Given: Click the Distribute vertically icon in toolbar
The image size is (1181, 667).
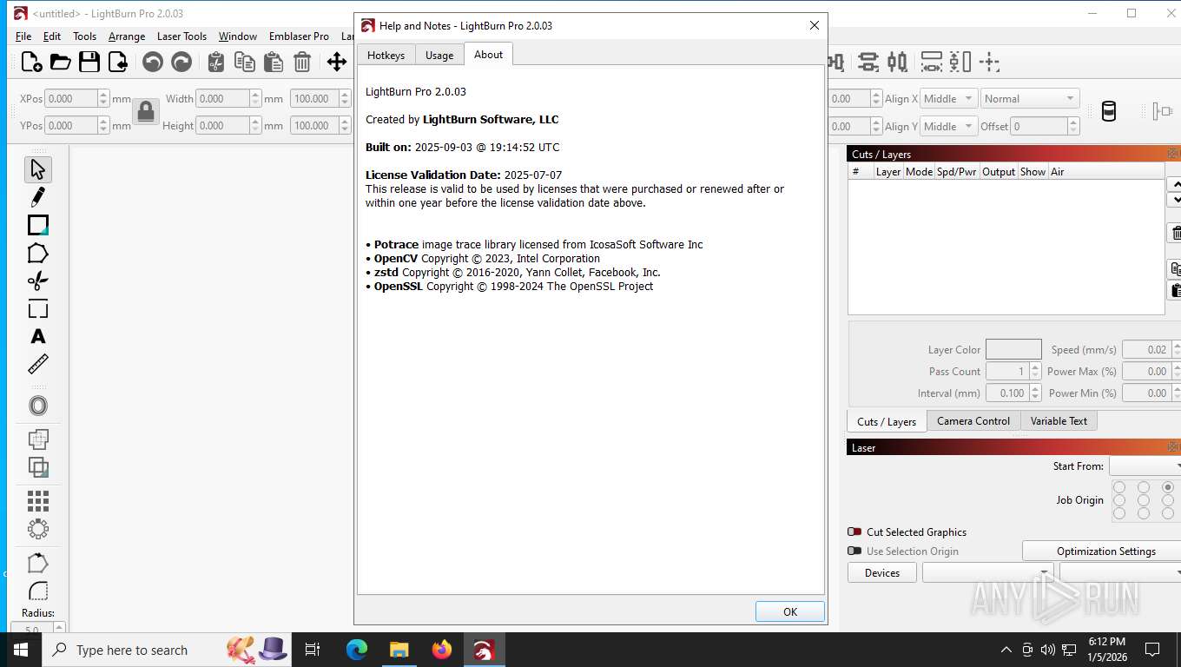Looking at the screenshot, I should point(868,62).
